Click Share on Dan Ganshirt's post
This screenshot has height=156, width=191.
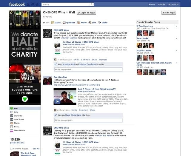93,110
